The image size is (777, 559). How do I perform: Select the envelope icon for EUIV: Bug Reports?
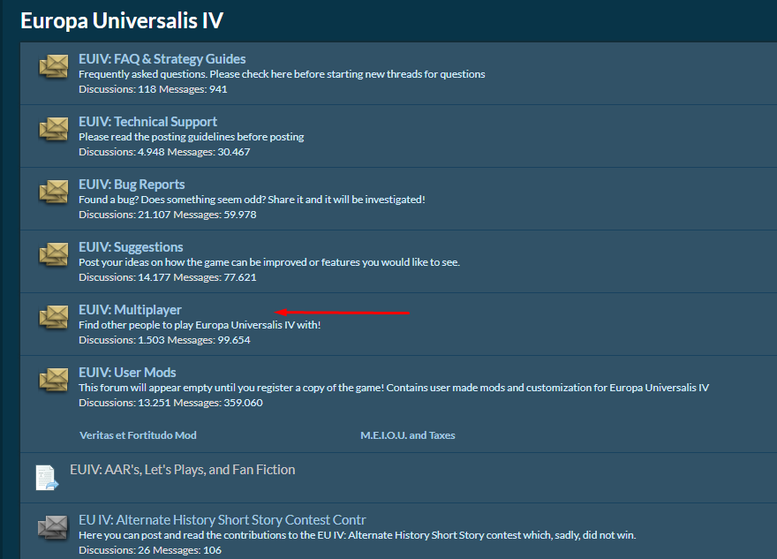[54, 193]
